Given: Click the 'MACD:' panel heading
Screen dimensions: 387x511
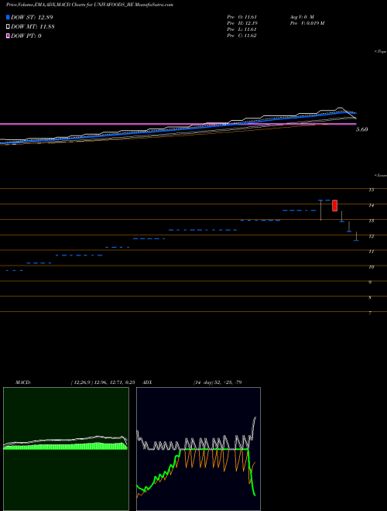Looking at the screenshot, I should [x=22, y=382].
